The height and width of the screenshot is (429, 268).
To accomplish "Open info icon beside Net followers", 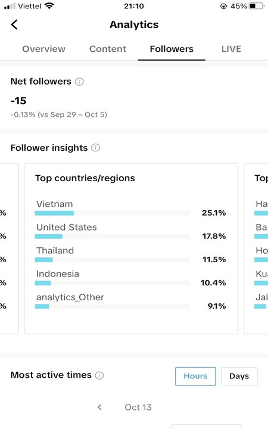I will [x=79, y=82].
